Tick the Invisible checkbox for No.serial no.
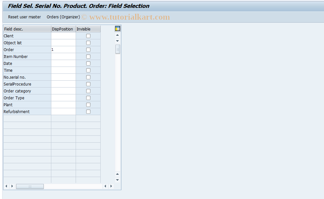This screenshot has height=199, width=324. (88, 77)
